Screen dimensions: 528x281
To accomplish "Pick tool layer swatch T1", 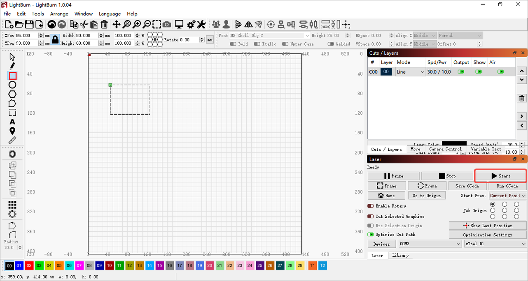I will click(x=313, y=266).
